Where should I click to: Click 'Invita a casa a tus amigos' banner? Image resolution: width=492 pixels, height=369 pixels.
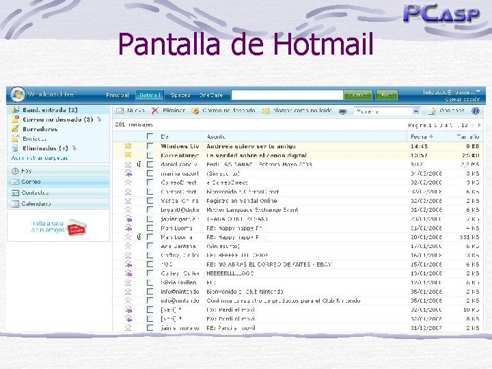click(58, 227)
